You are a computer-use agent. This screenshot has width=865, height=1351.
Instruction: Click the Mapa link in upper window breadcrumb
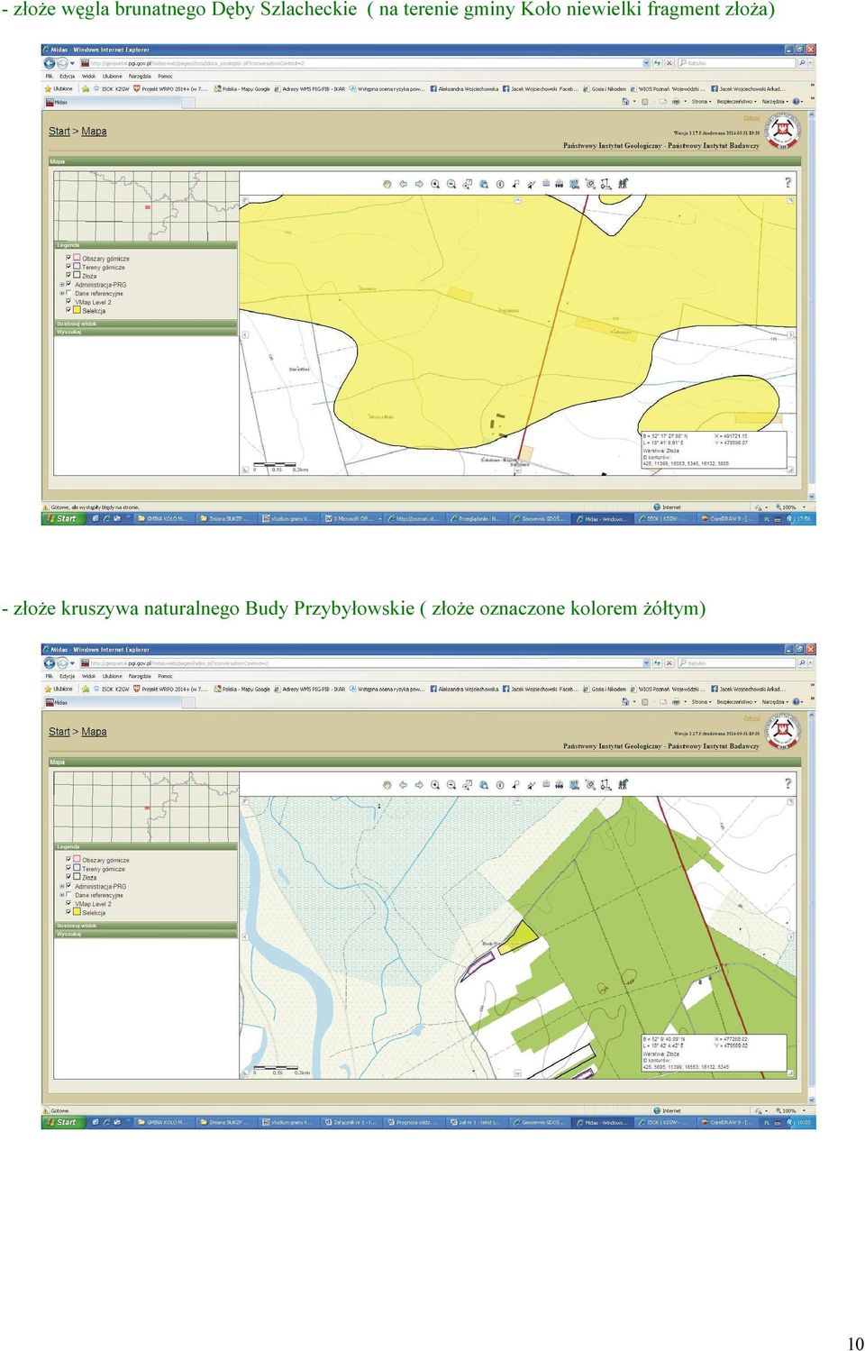[94, 132]
